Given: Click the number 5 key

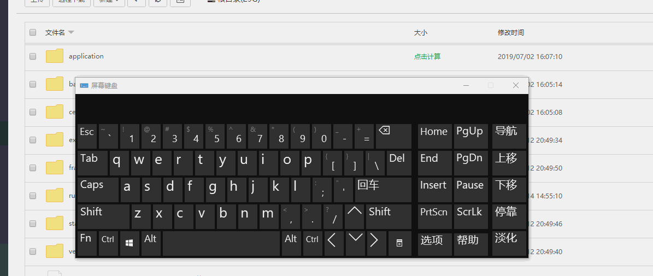Looking at the screenshot, I should (215, 136).
